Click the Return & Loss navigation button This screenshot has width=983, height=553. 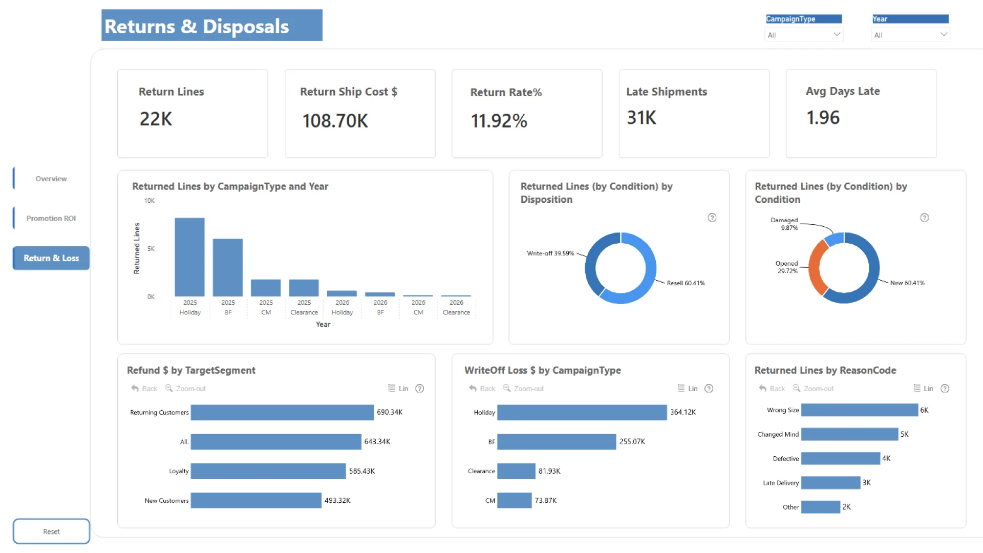point(51,258)
